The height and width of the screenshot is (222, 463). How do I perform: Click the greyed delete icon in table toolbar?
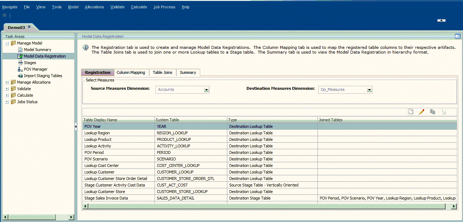(443, 112)
